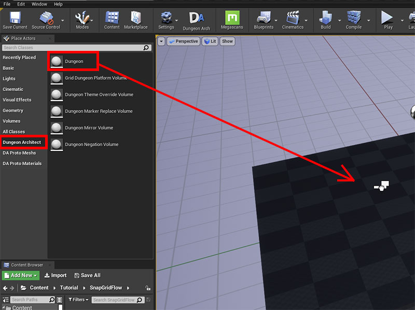Open Source Control toolbar icon

click(46, 18)
